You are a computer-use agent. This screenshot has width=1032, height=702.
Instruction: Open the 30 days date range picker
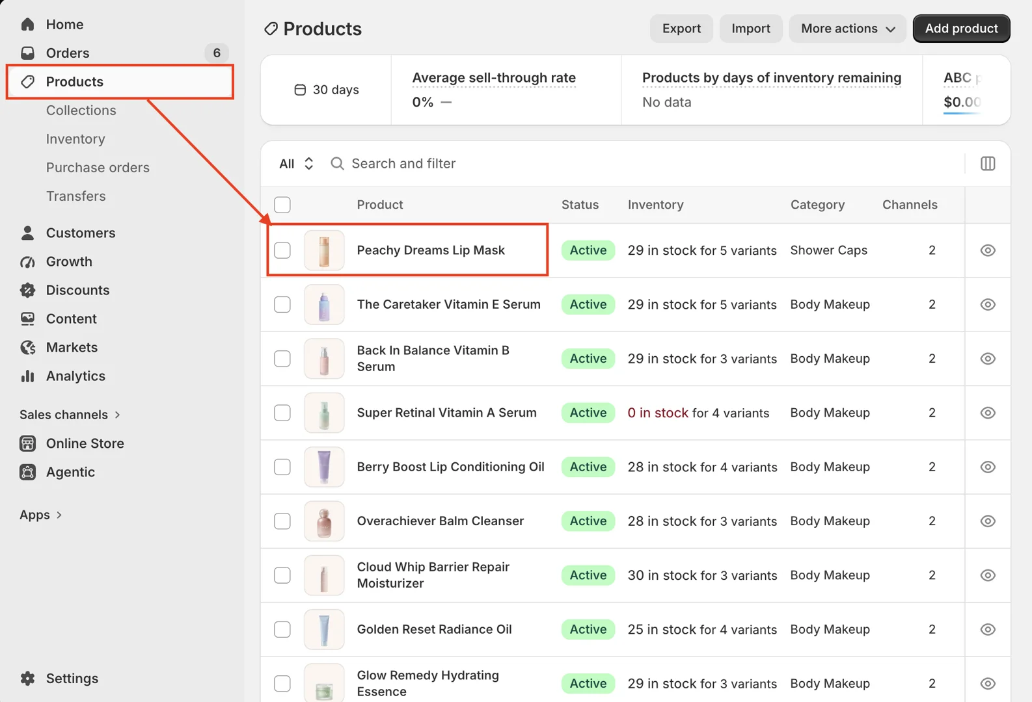pyautogui.click(x=327, y=90)
